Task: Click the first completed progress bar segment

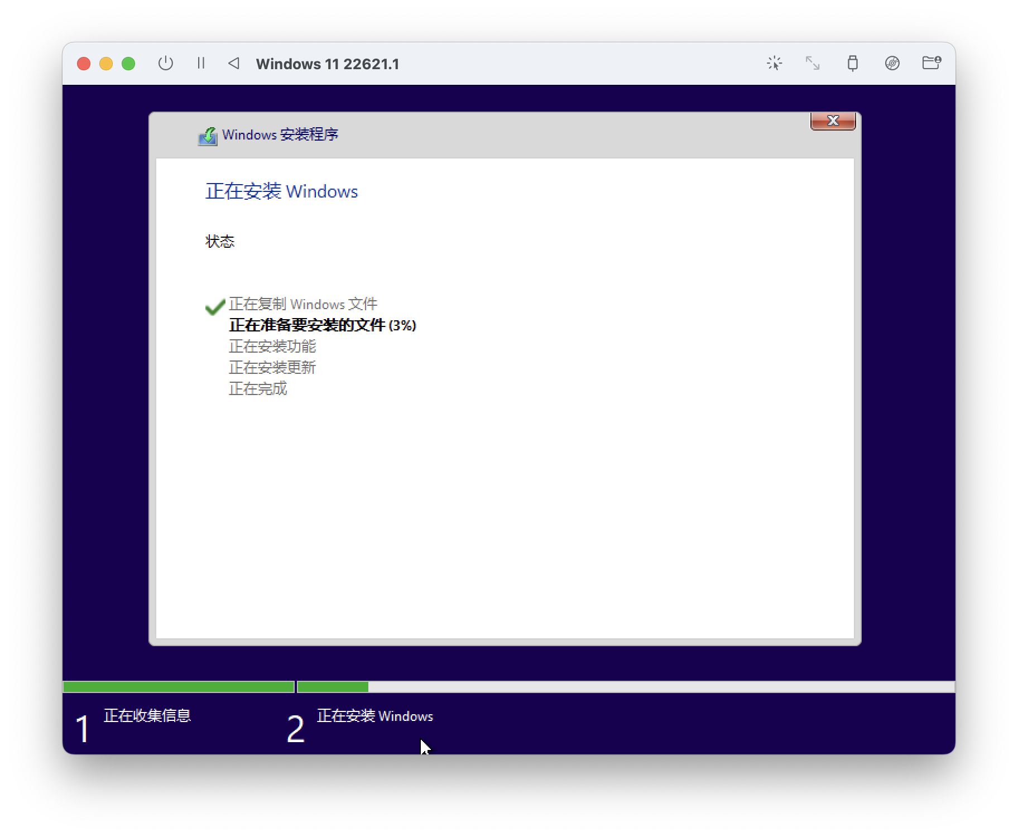Action: point(179,687)
